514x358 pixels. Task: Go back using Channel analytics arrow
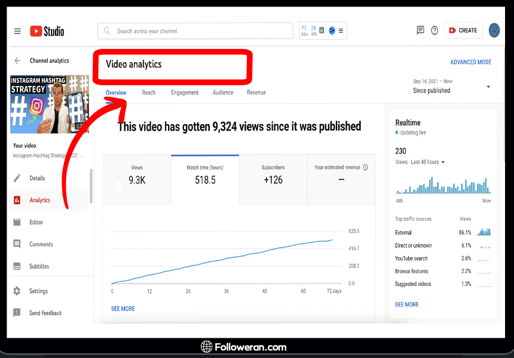pos(17,61)
